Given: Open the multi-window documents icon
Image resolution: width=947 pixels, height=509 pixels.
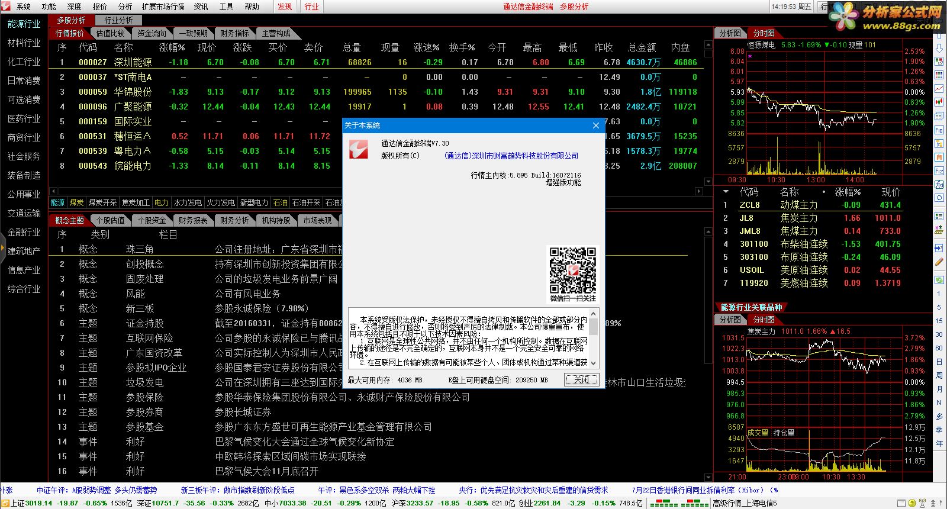Looking at the screenshot, I should point(939,116).
